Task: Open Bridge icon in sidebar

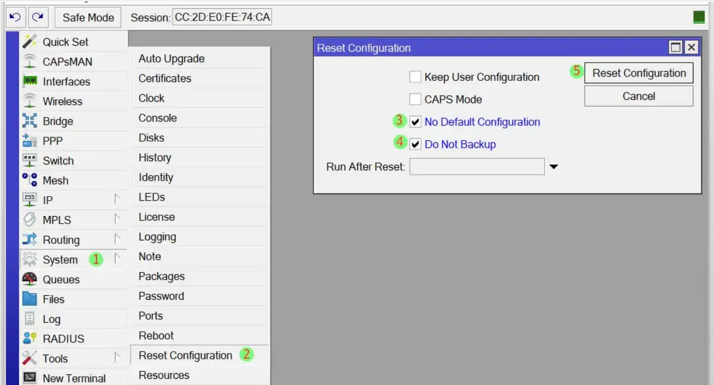Action: [x=29, y=121]
